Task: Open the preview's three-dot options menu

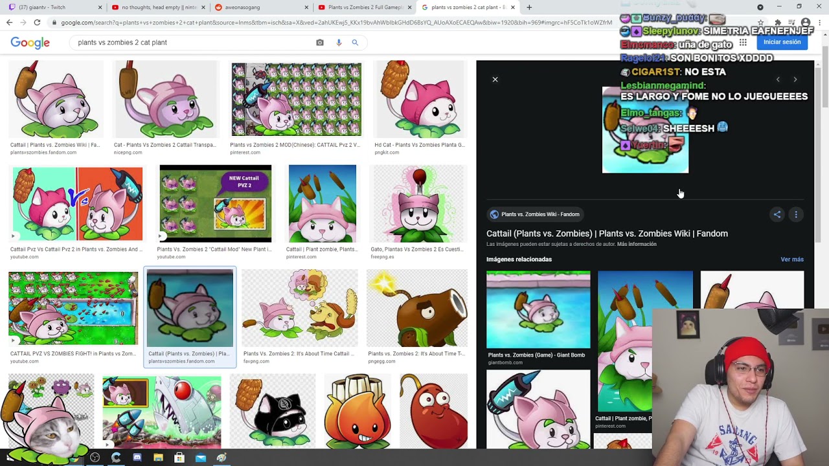Action: [x=796, y=214]
